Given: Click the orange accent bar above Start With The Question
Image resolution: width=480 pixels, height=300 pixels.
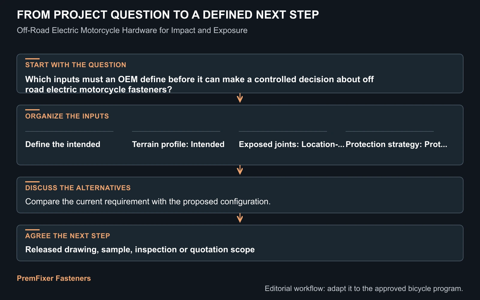Looking at the screenshot, I should coord(32,59).
